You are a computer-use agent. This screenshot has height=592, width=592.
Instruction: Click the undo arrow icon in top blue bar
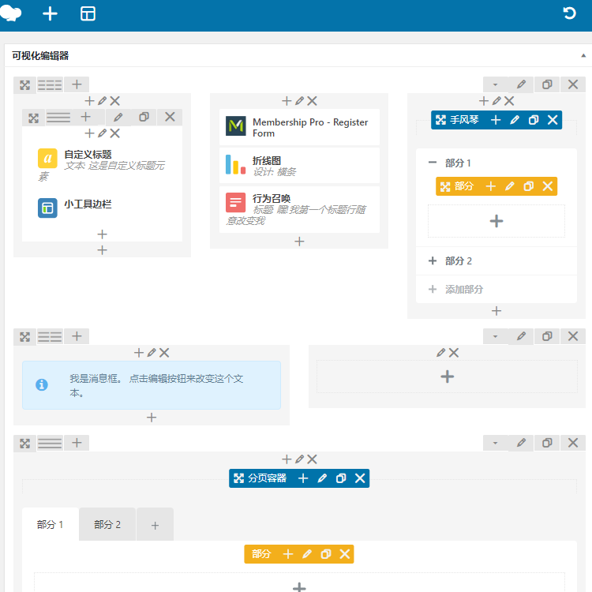pos(569,13)
